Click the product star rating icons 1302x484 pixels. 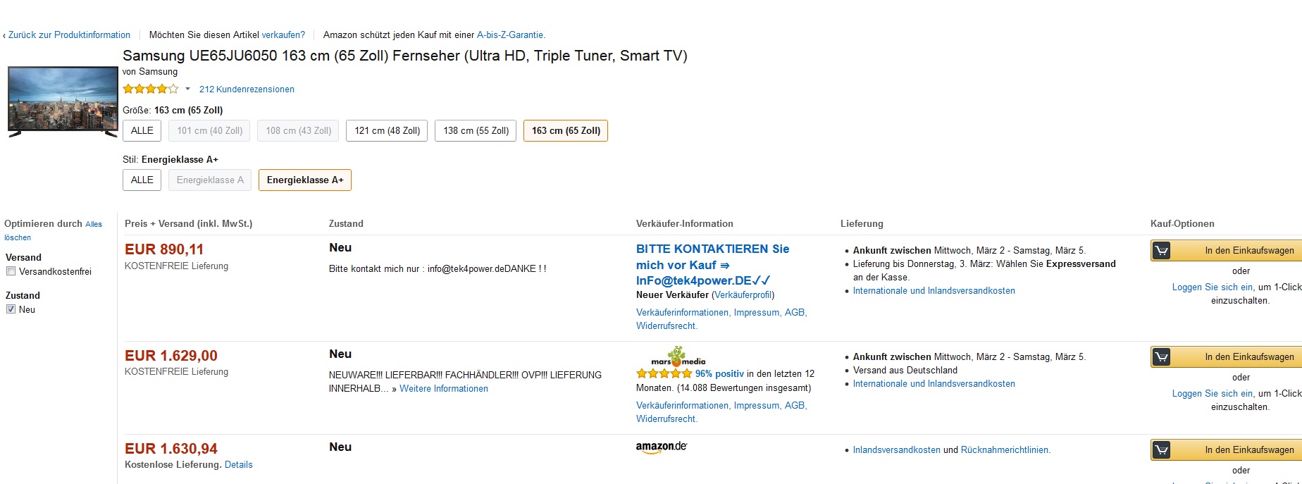coord(150,89)
